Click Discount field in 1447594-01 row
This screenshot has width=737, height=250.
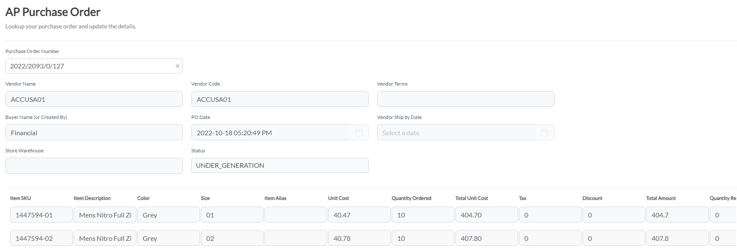coord(614,215)
